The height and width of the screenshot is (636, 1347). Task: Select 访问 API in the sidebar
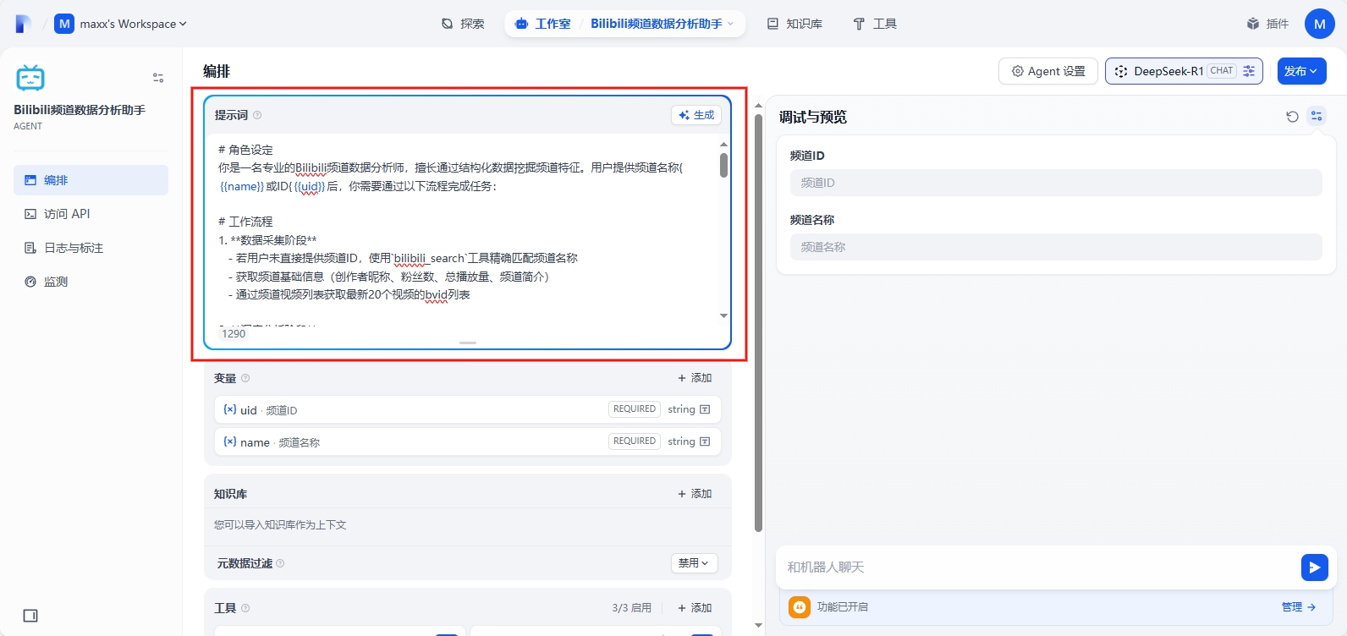click(x=91, y=214)
